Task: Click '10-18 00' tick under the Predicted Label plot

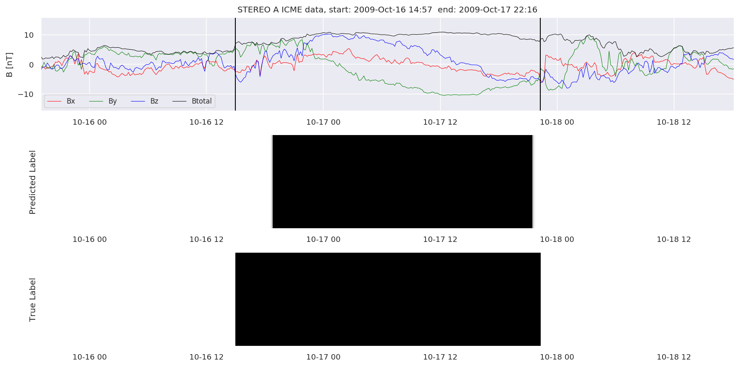Action: (x=557, y=239)
